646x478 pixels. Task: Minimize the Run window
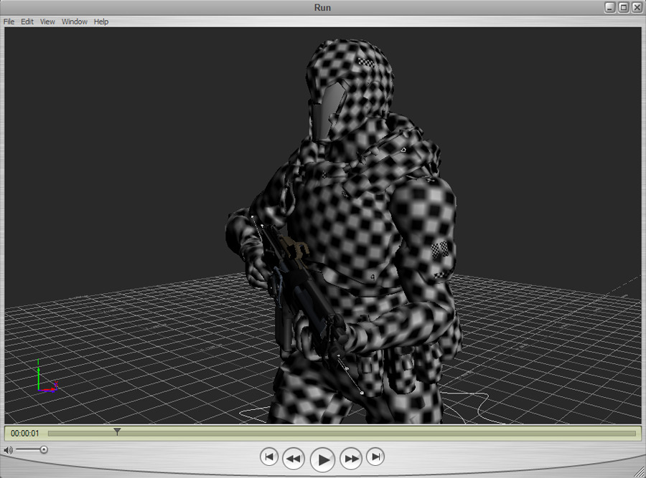point(610,7)
